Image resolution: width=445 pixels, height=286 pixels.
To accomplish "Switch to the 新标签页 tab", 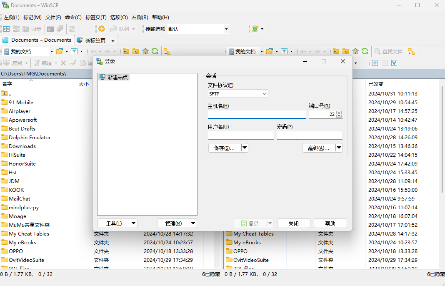I will tap(95, 40).
